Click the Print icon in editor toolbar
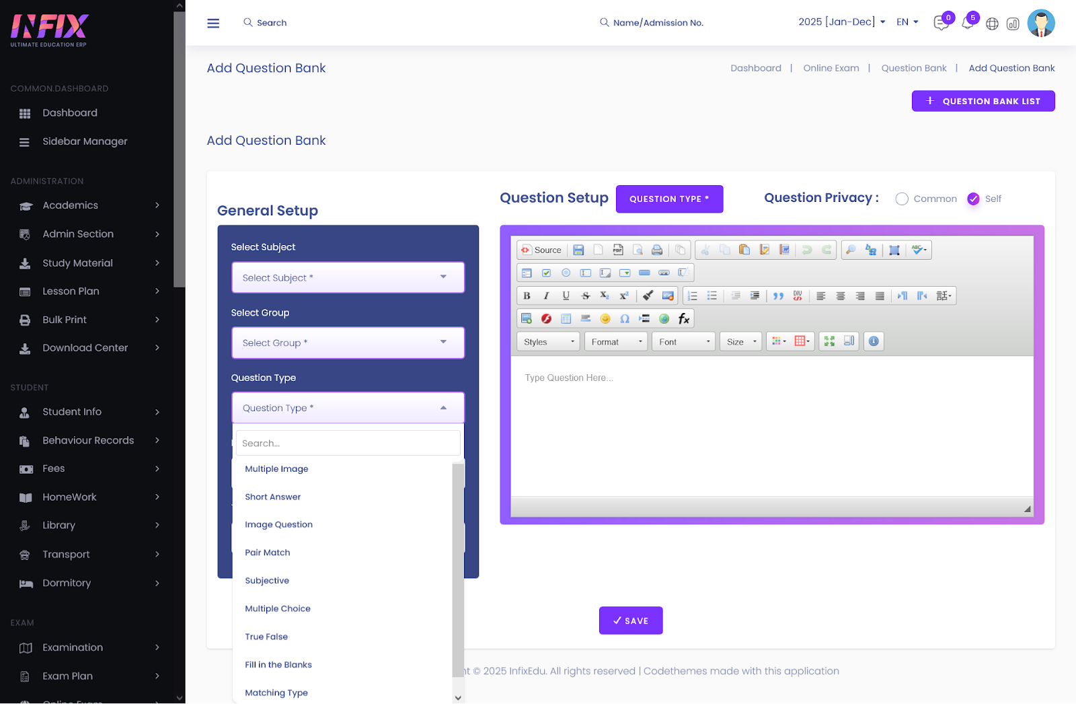The image size is (1076, 704). click(657, 250)
